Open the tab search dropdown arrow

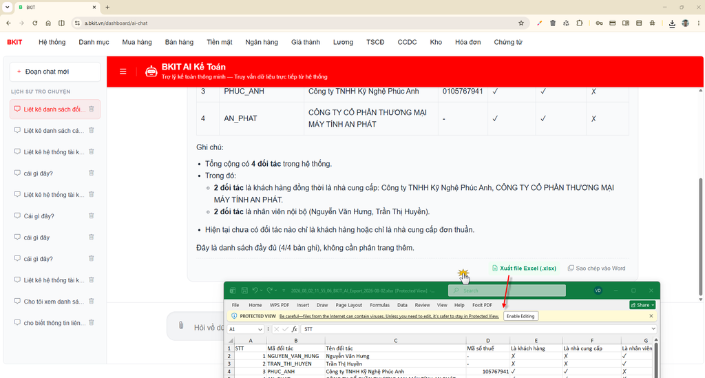pyautogui.click(x=7, y=7)
